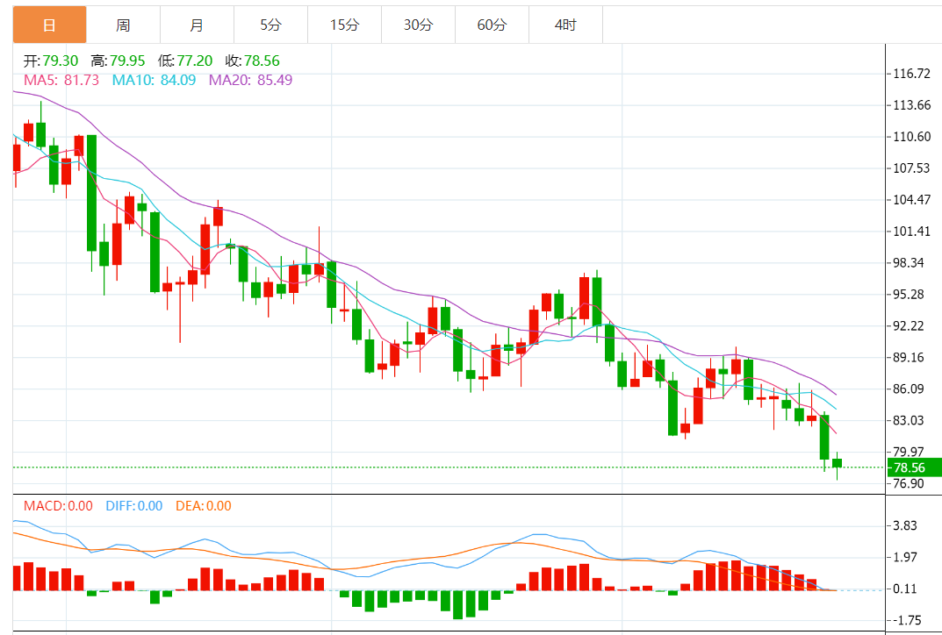Click the 95.28 price axis label
Viewport: 942px width, 635px height.
(909, 294)
